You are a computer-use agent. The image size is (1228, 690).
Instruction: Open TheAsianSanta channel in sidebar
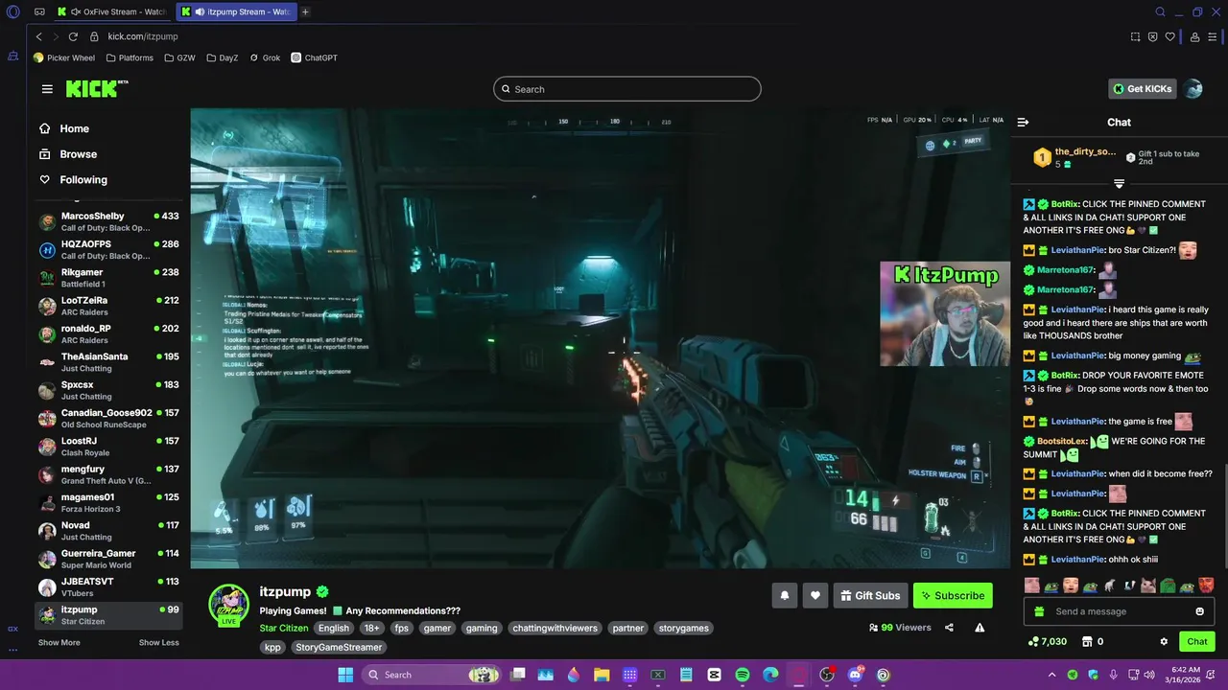pos(108,362)
